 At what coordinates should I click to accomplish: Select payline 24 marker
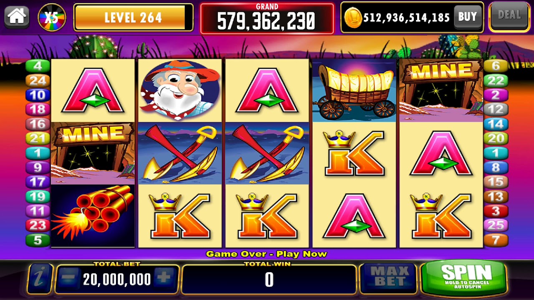tap(38, 80)
